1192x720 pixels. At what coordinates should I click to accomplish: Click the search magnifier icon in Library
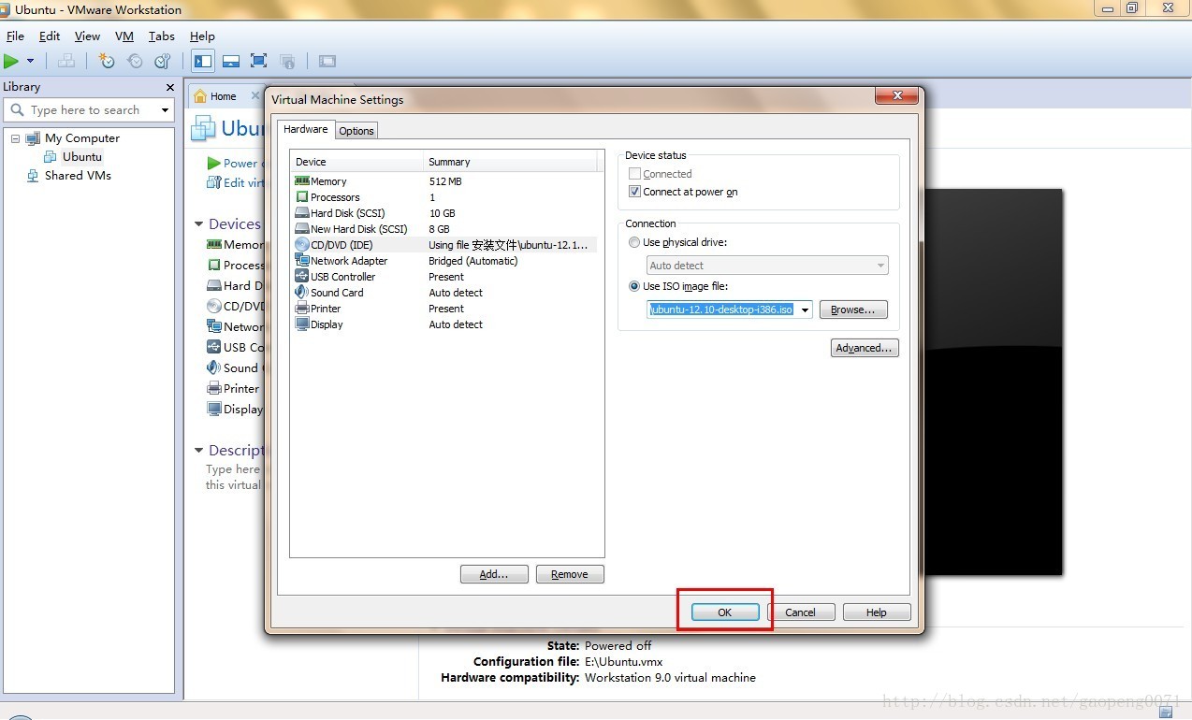[17, 110]
